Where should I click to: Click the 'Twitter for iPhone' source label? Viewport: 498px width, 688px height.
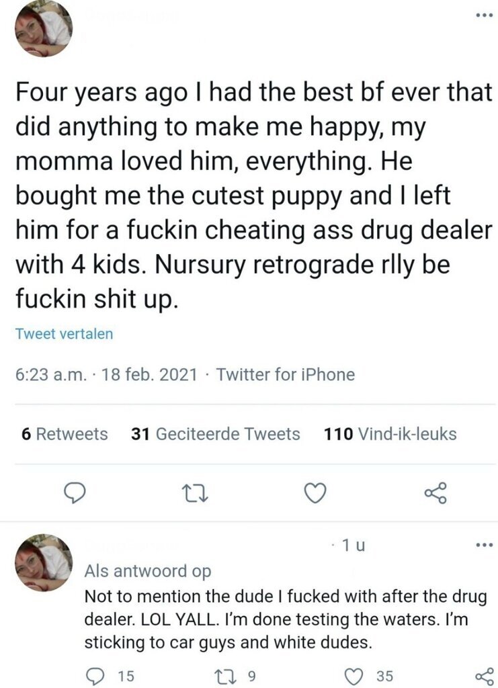286,374
